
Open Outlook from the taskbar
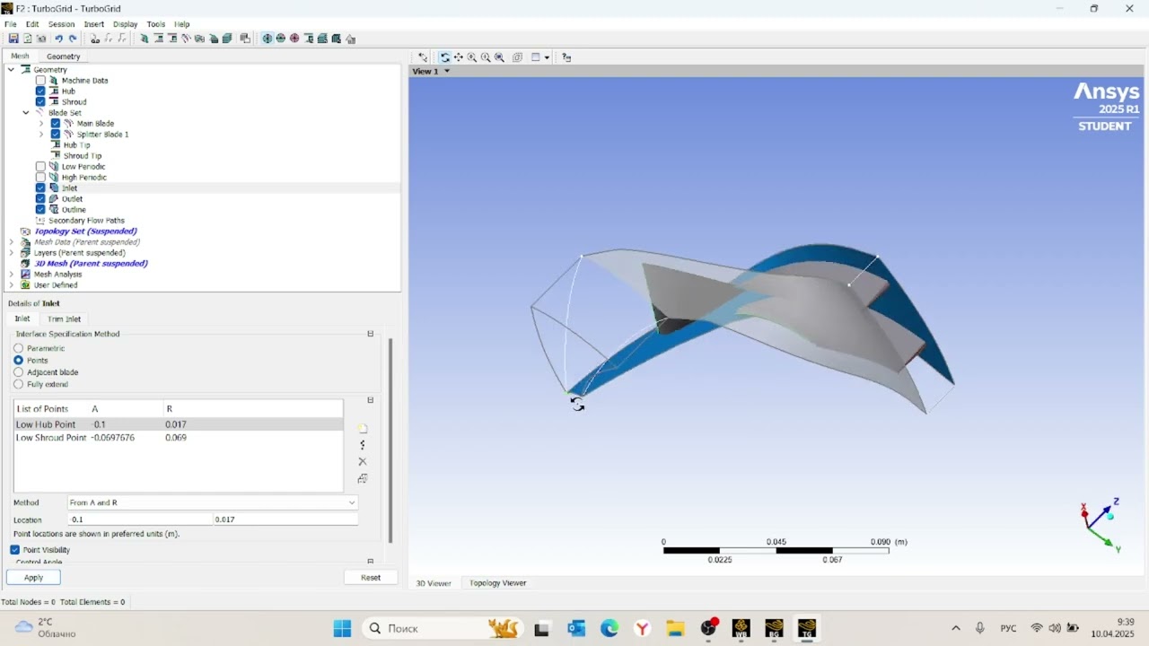click(576, 628)
